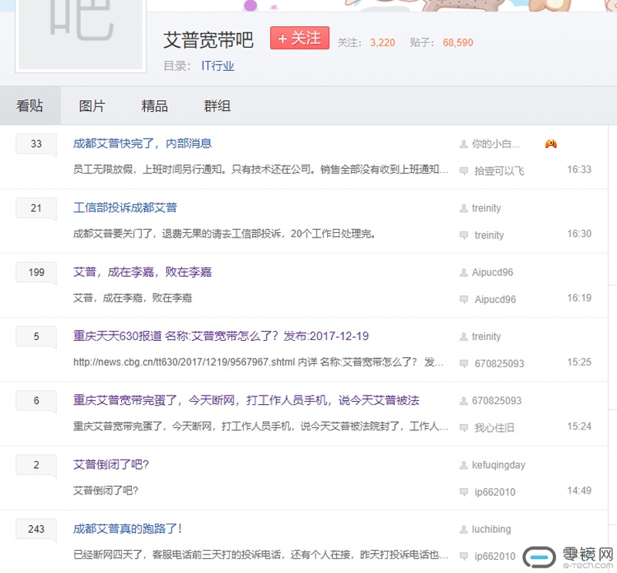Switch to the 群组 tab
This screenshot has height=573, width=617.
pos(217,106)
